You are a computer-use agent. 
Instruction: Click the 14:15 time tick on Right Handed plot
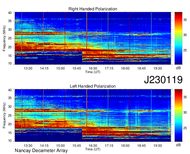point(44,68)
